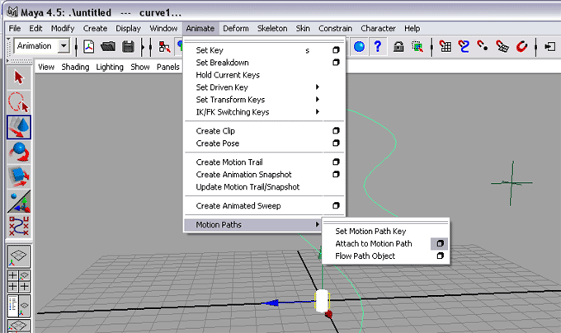Open Create Animated Sweep options box
This screenshot has width=561, height=333.
336,206
